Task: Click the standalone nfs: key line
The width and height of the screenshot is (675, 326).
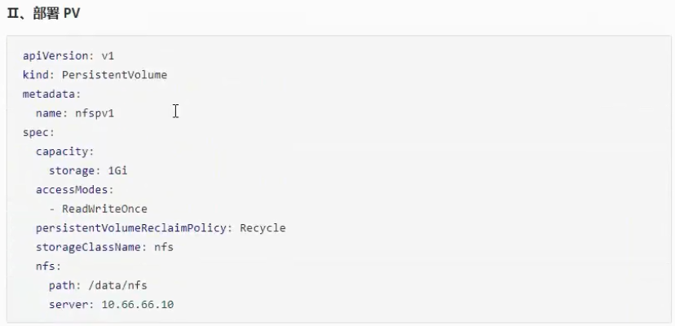Action: pos(49,267)
